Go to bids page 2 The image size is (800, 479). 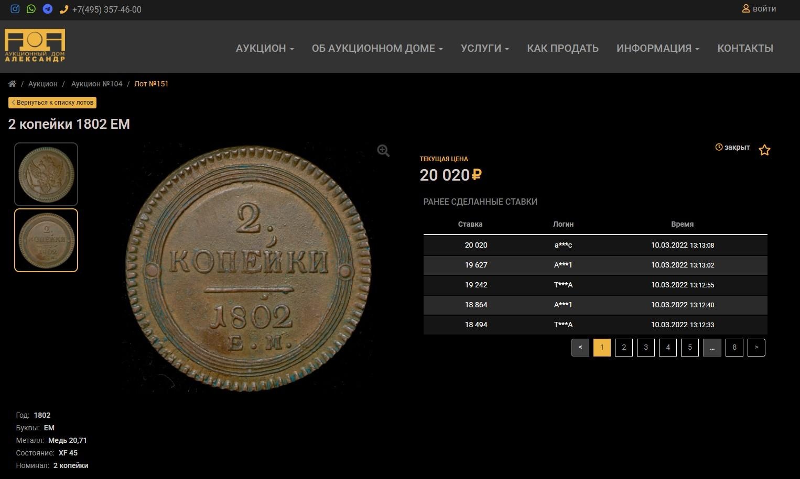(x=623, y=347)
